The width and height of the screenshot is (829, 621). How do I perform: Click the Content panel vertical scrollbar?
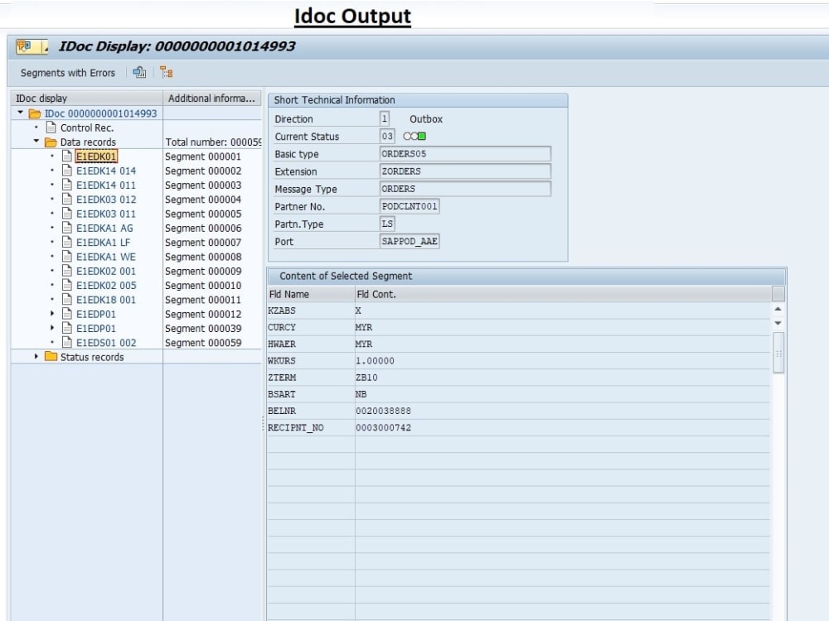(x=778, y=352)
